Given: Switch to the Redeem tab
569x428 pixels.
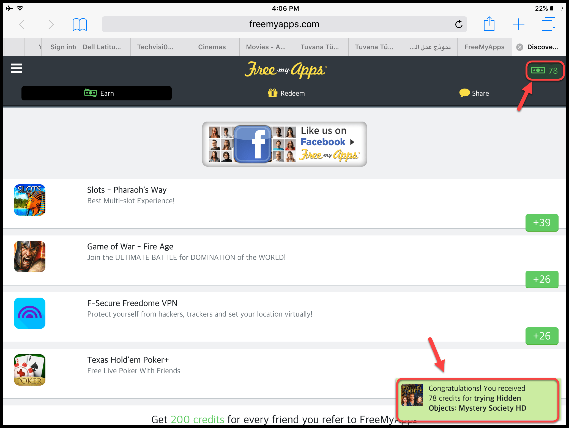Looking at the screenshot, I should [x=286, y=93].
